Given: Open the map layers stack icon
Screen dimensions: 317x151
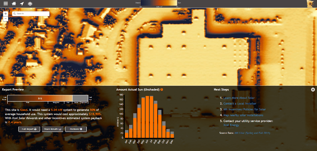Looking at the screenshot, I should click(x=30, y=4).
